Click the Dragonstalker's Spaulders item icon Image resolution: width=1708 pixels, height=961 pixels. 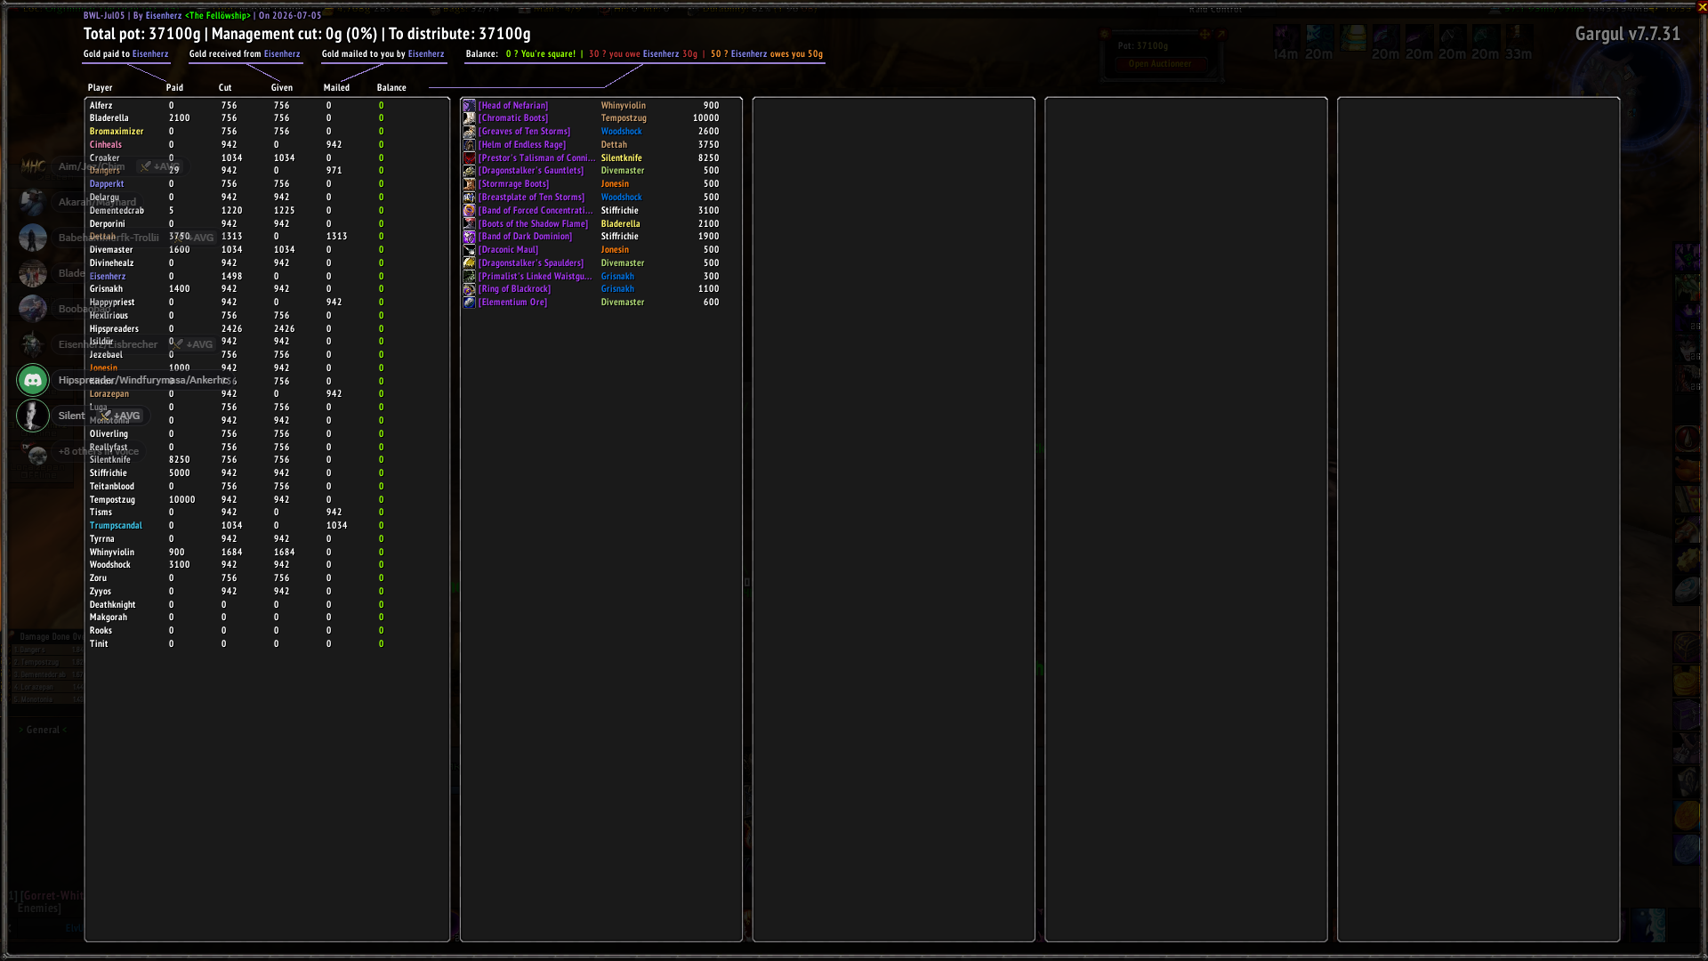(x=469, y=263)
